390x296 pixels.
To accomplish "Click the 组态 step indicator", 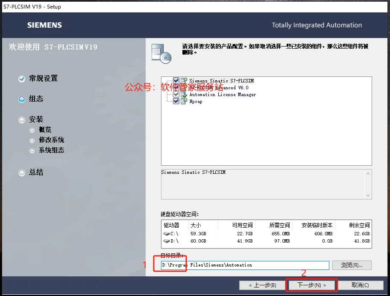I will click(22, 99).
